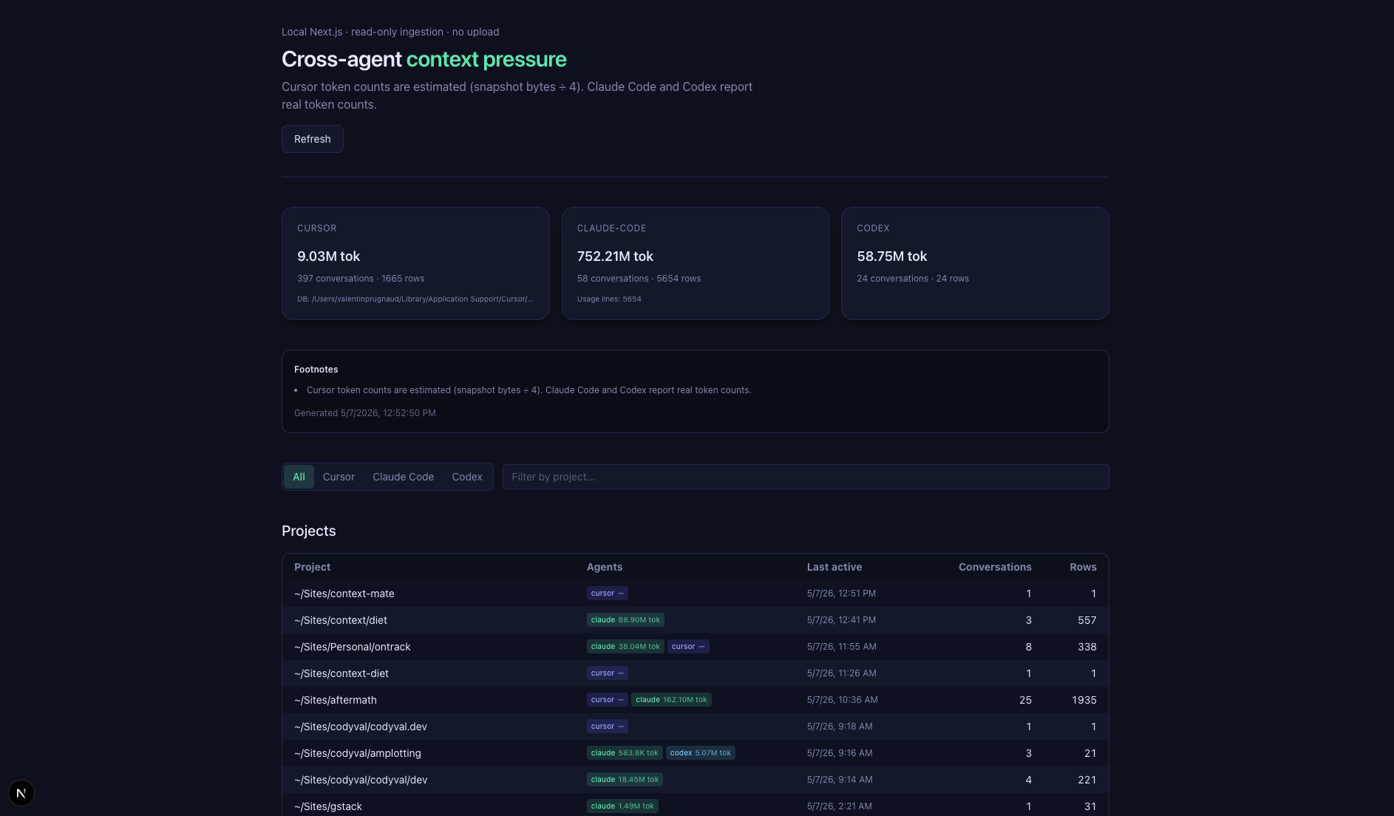This screenshot has height=816, width=1394.
Task: Click the 5/7/26, 10:36 AM last active time
Action: pos(843,700)
